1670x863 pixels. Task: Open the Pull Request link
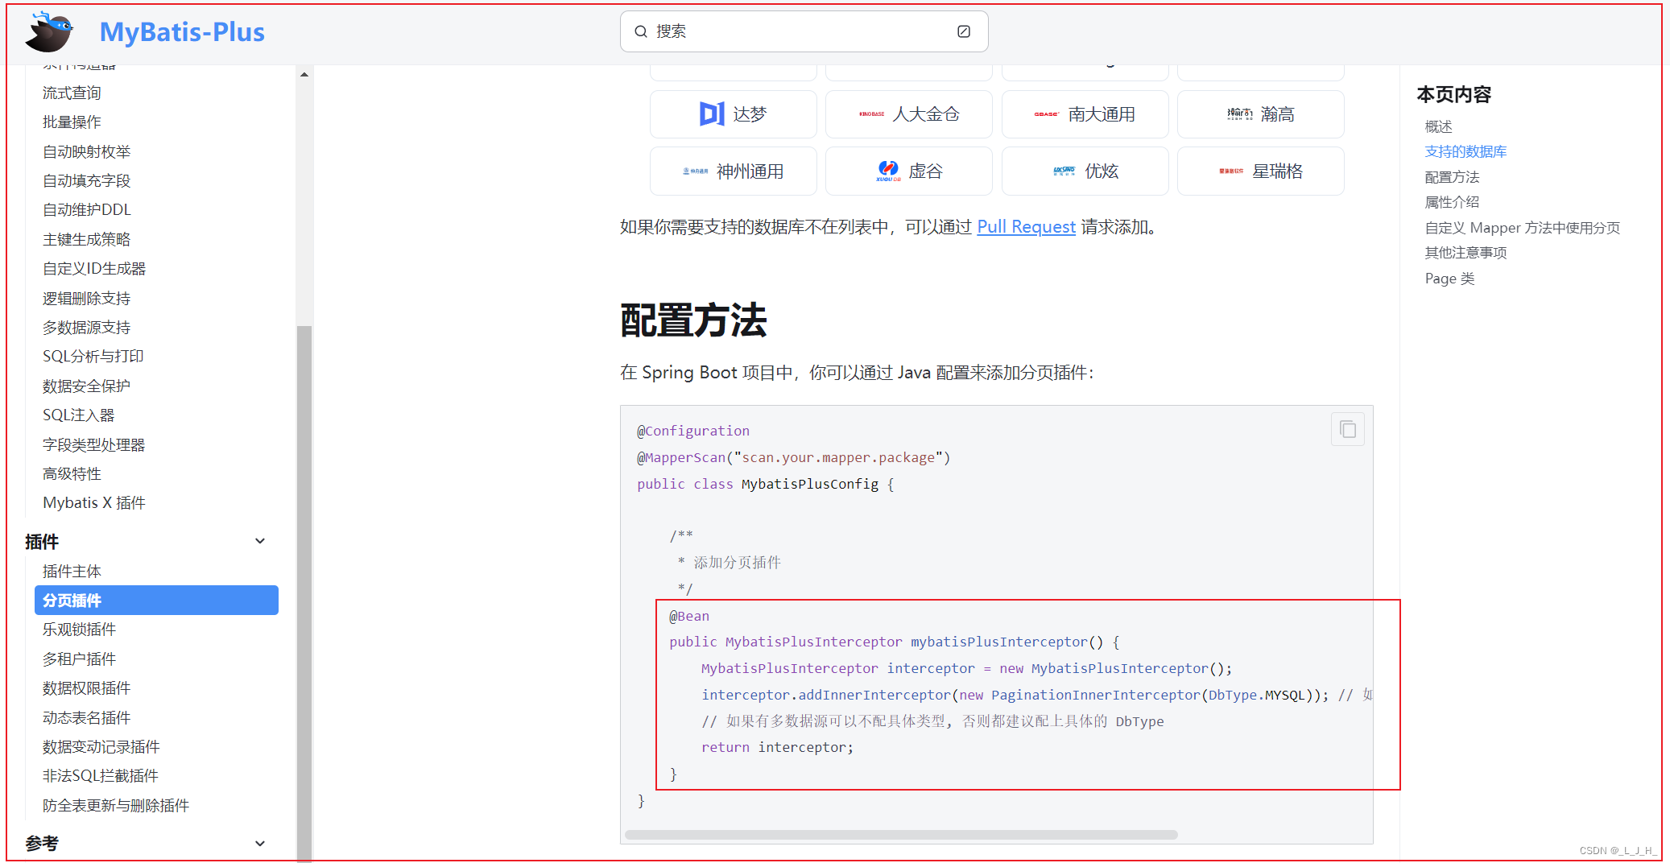tap(1026, 227)
